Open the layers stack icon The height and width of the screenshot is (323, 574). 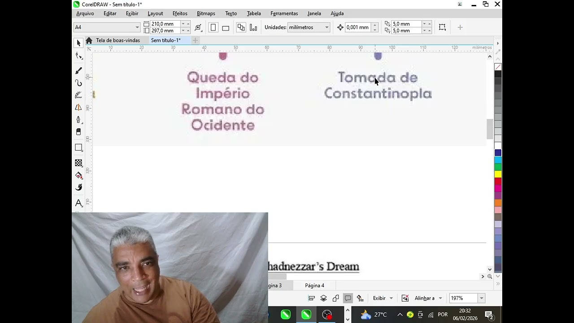(323, 298)
